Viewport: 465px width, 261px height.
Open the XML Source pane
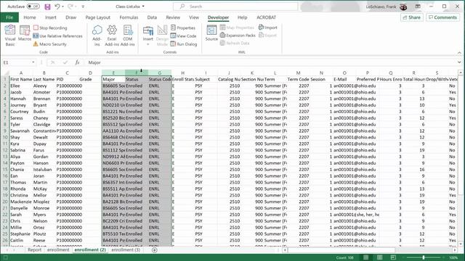pos(211,33)
